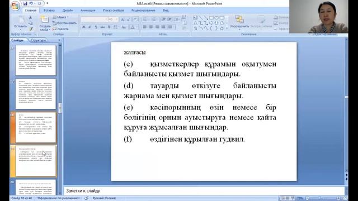358x201 pixels.
Task: Click the Создать слайд icon
Action: 45,20
